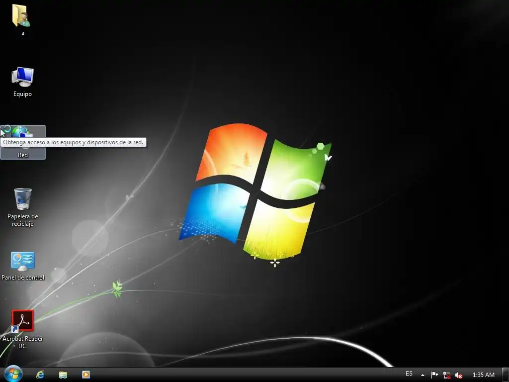The width and height of the screenshot is (509, 382).
Task: Click the Equipo icon label text
Action: pos(22,94)
